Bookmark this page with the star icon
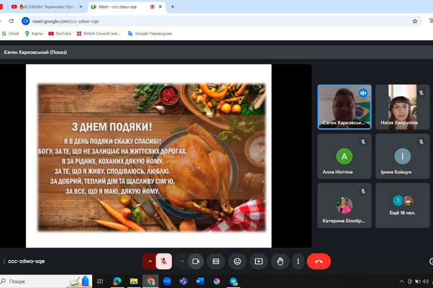Screen dimensions: 433x288 pos(415,21)
